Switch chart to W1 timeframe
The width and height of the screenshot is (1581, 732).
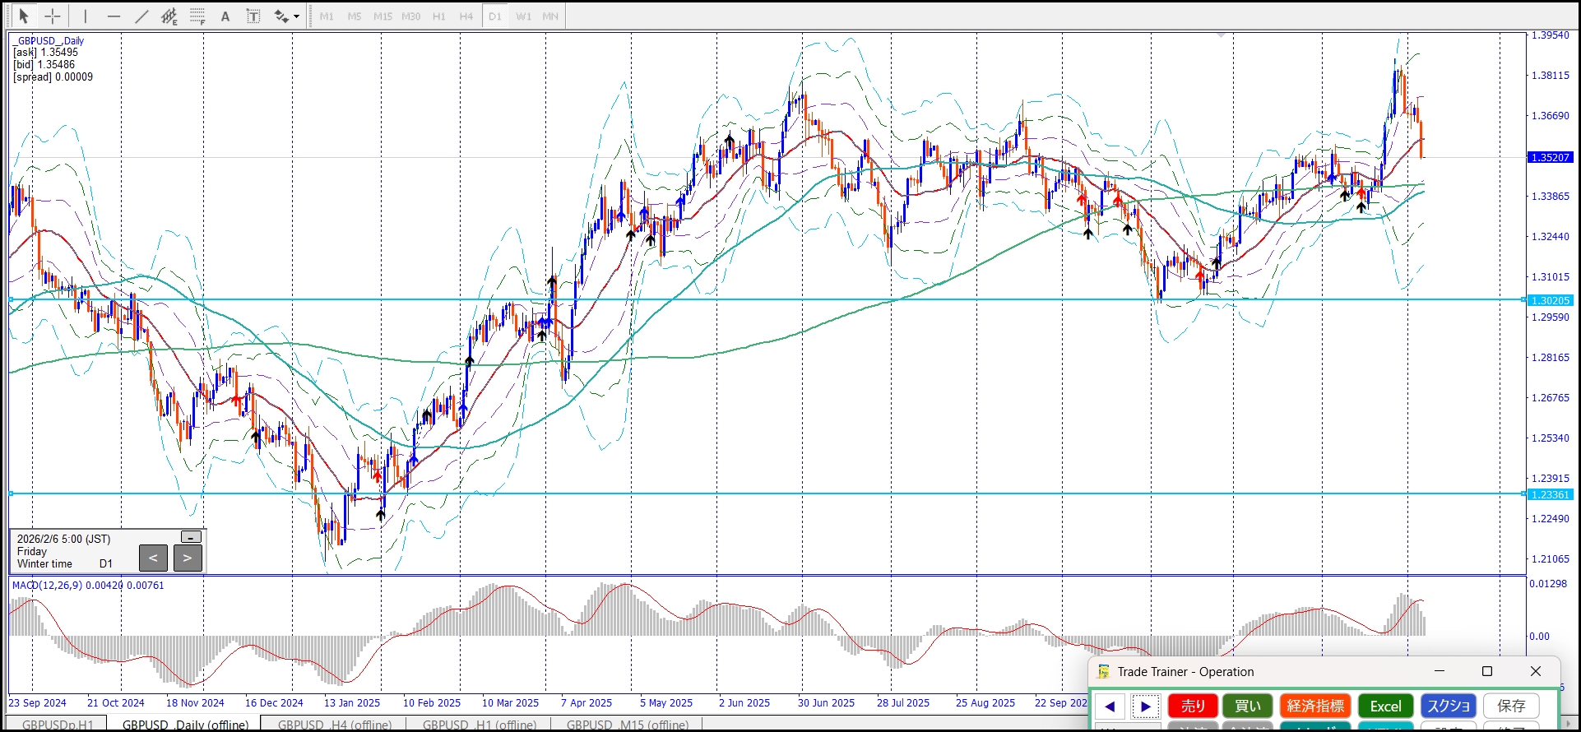523,16
